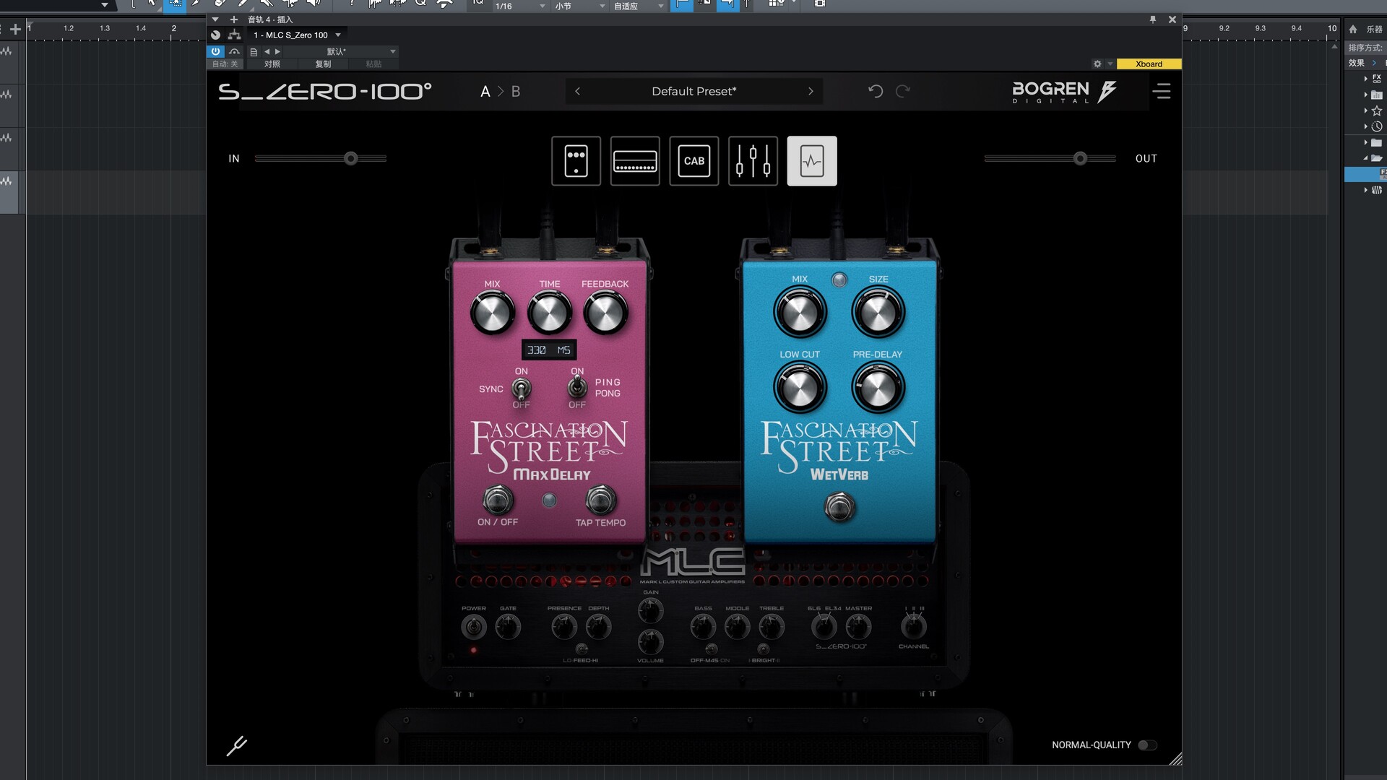
Task: Redo the plugin change
Action: (903, 91)
